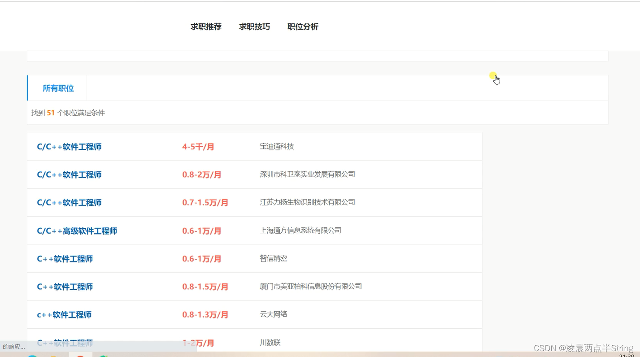Open the c++软件工程师 job at 云大网络
The height and width of the screenshot is (357, 640).
click(64, 315)
